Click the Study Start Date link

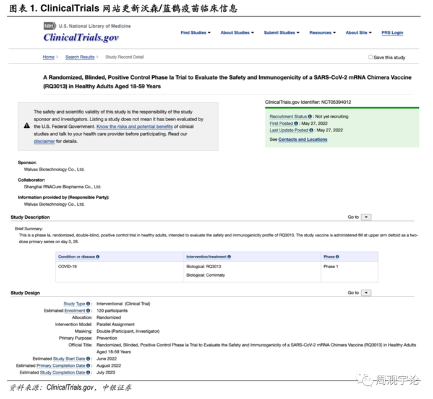click(x=69, y=359)
